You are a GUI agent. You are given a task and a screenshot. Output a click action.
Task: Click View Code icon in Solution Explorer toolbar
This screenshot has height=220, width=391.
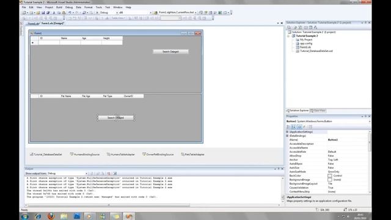(305, 28)
